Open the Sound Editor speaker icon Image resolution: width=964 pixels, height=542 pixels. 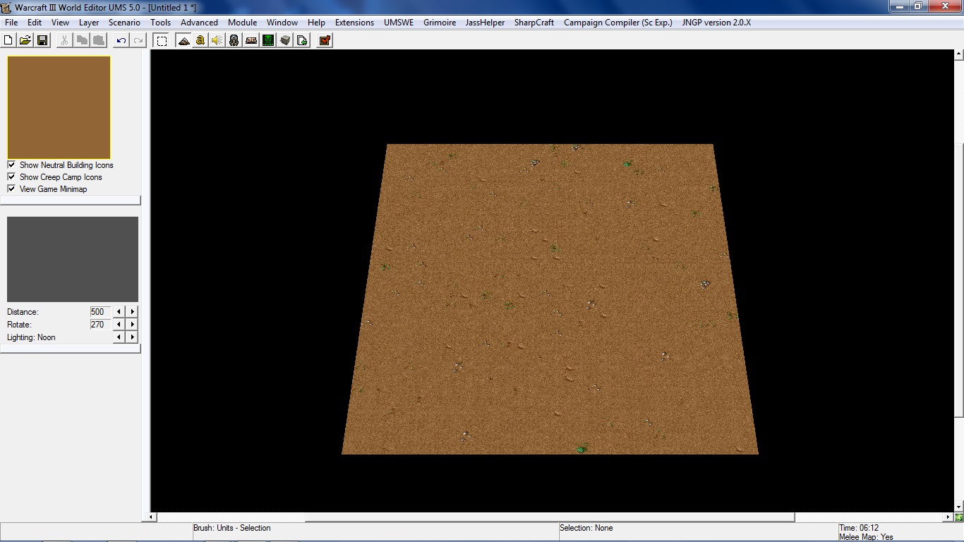217,40
